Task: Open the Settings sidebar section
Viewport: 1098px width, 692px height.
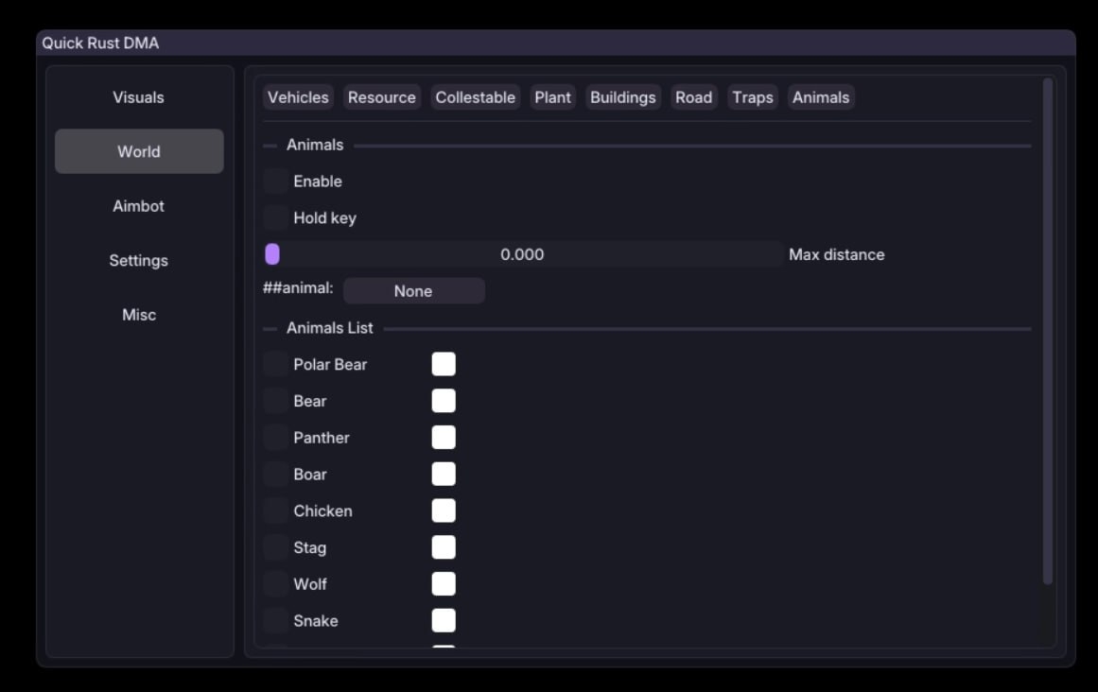Action: click(138, 261)
